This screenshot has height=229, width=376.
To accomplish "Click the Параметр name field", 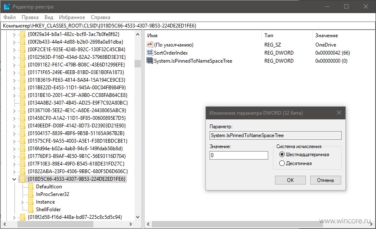I will click(x=275, y=135).
